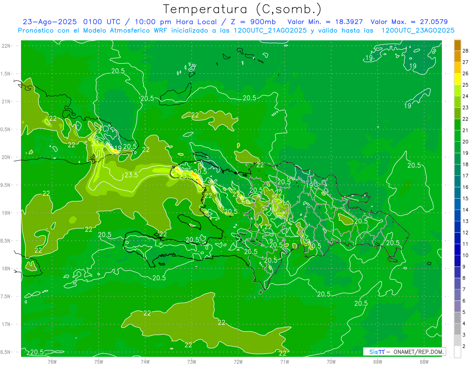476x367 pixels.
Task: Click the "74W" longitude axis label
Action: [x=145, y=361]
